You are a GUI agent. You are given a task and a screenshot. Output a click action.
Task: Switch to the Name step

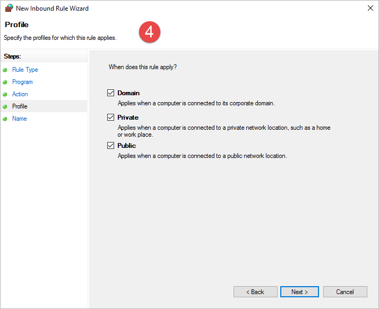coord(20,119)
